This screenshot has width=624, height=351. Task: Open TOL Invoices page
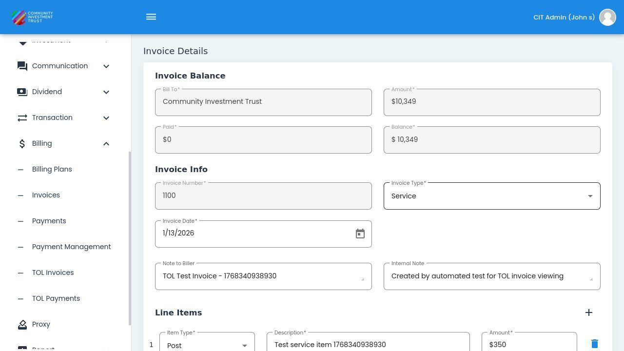tap(53, 273)
